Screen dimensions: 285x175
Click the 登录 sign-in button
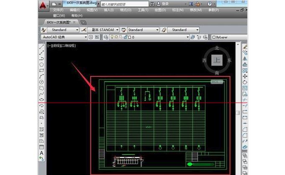click(163, 4)
